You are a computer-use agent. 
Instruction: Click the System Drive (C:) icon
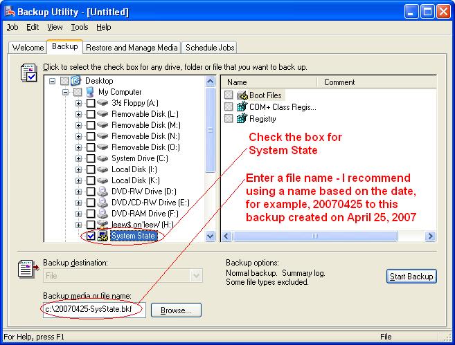pyautogui.click(x=102, y=158)
